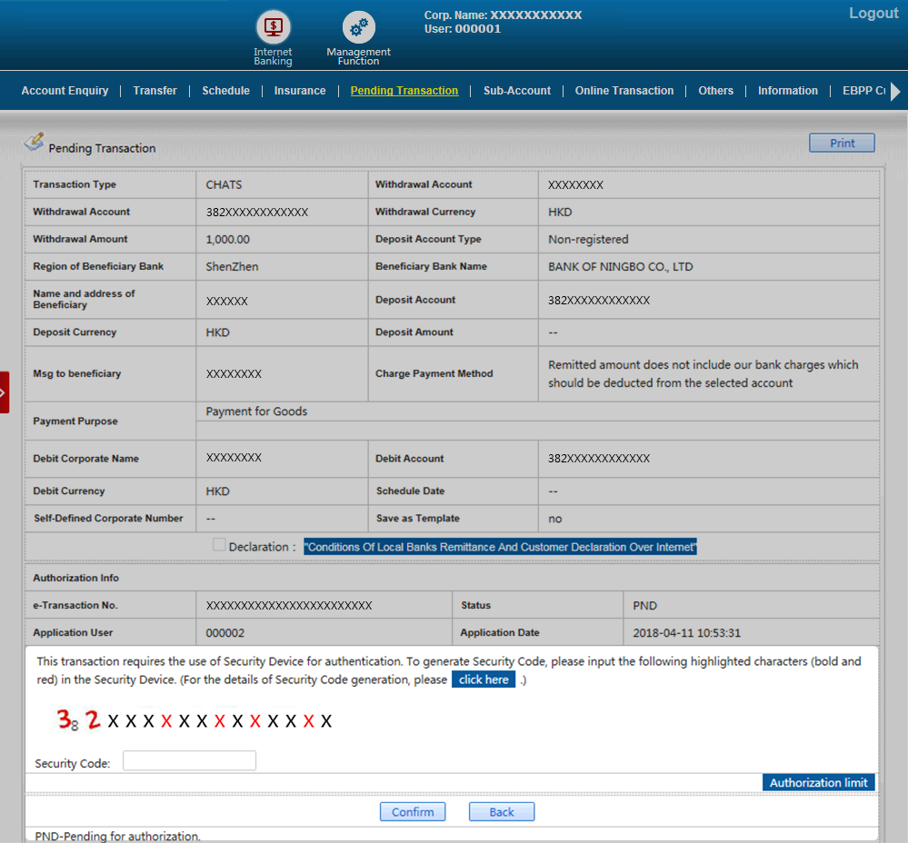
Task: Open the Information menu
Action: pyautogui.click(x=787, y=91)
